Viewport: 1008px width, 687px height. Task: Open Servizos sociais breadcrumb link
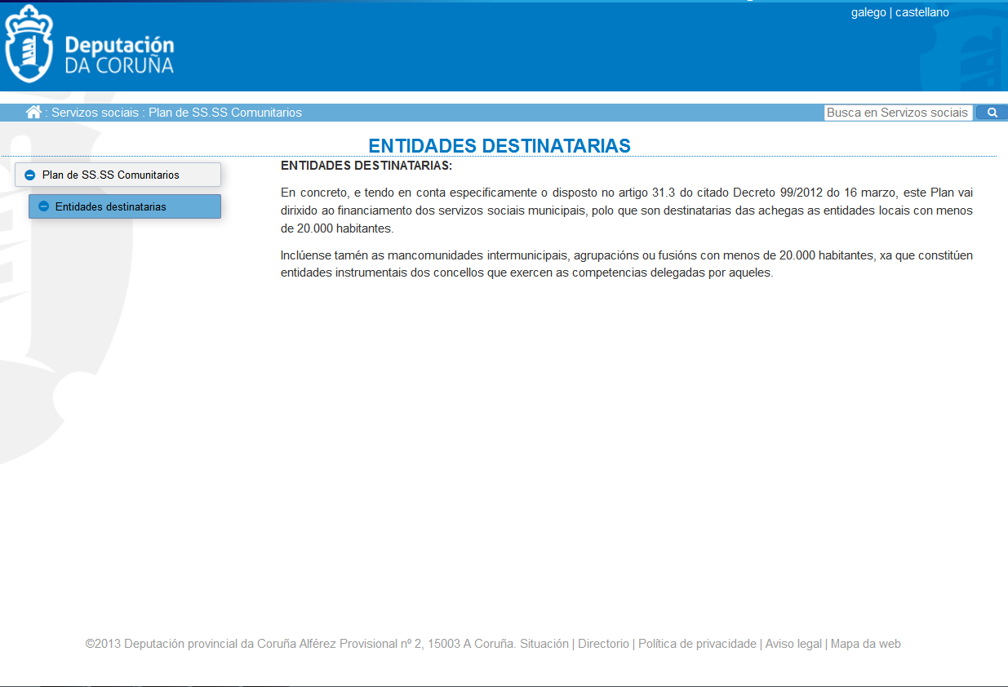(x=95, y=113)
